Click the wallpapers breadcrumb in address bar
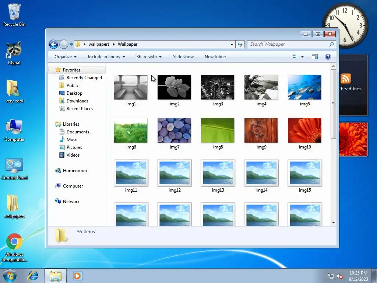The image size is (377, 283). click(99, 44)
